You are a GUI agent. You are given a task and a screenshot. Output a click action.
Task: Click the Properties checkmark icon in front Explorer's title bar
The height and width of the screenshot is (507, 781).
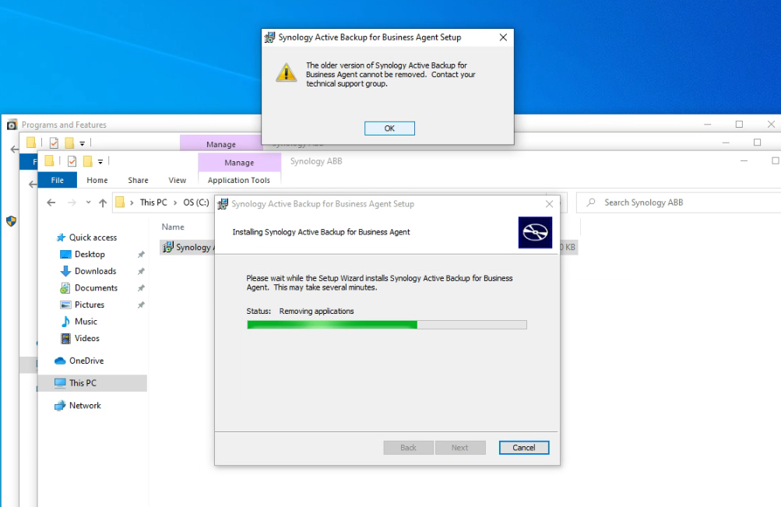(72, 161)
